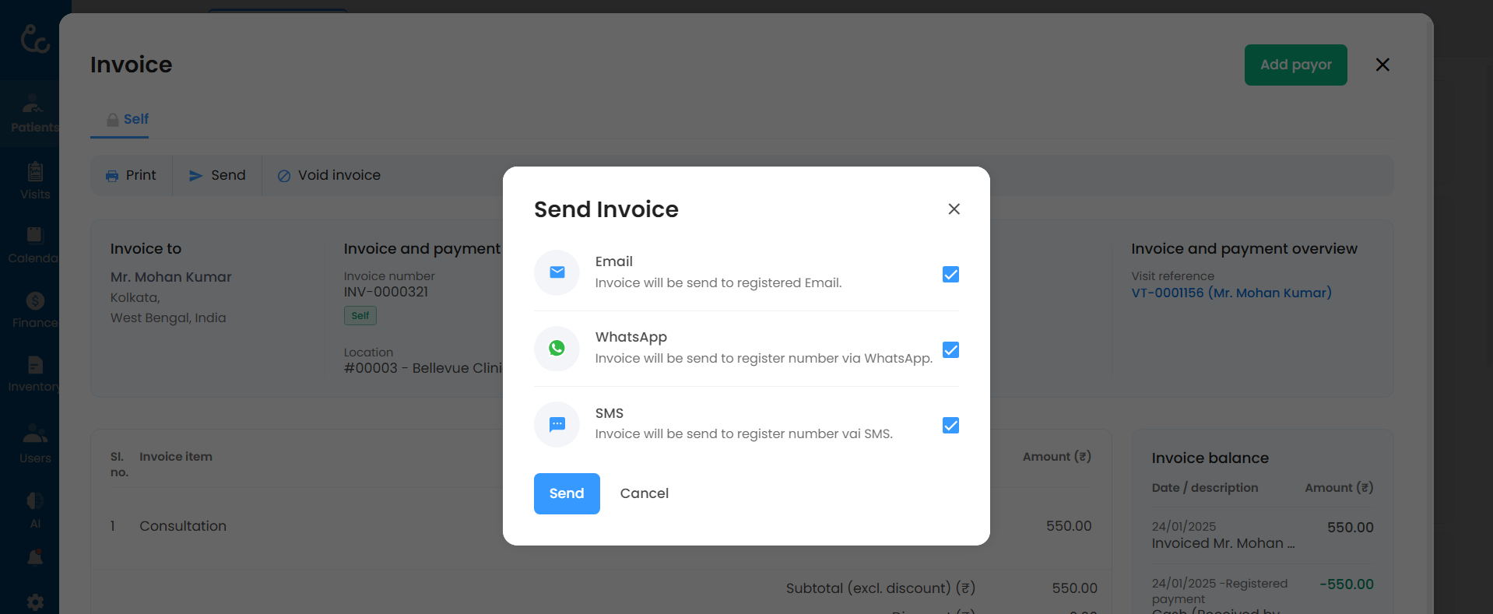
Task: Select the Self payor tab
Action: (128, 119)
